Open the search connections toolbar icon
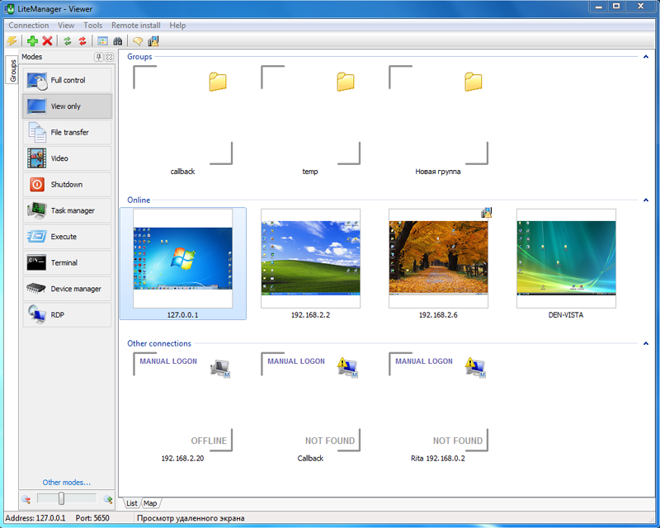This screenshot has width=660, height=528. coord(117,41)
